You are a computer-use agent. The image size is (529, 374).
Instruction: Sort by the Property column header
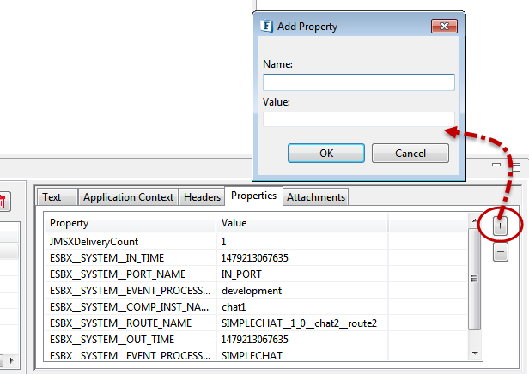point(131,223)
